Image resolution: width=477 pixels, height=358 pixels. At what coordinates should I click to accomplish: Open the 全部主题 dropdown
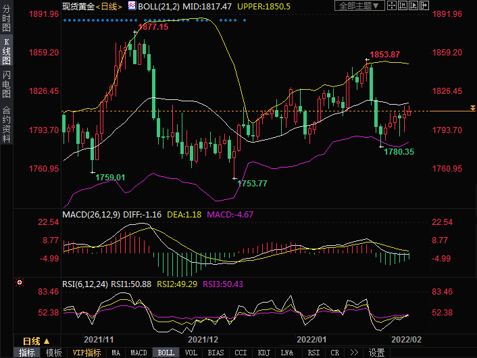click(359, 5)
